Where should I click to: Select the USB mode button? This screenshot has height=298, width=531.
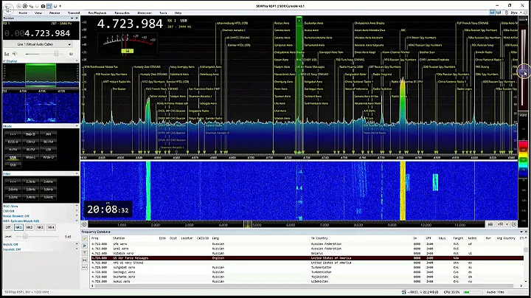(x=13, y=157)
